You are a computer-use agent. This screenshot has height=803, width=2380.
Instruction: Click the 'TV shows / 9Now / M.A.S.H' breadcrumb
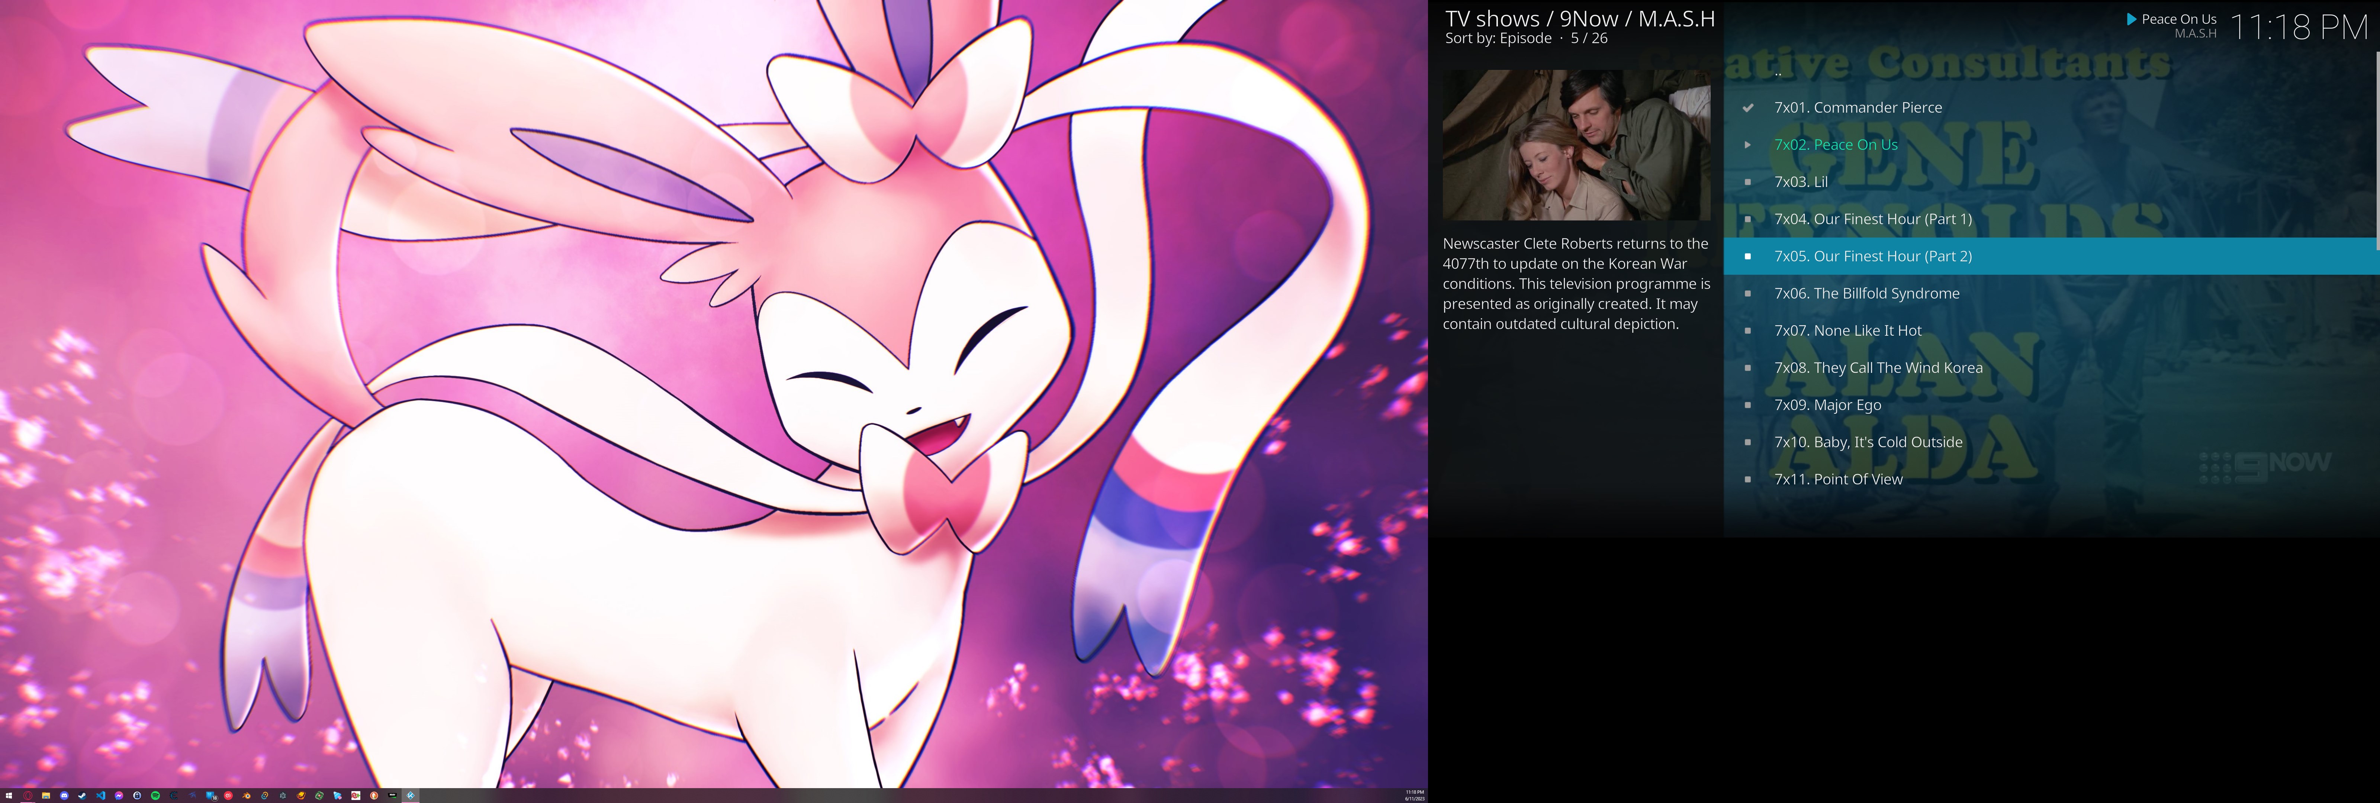[1580, 19]
